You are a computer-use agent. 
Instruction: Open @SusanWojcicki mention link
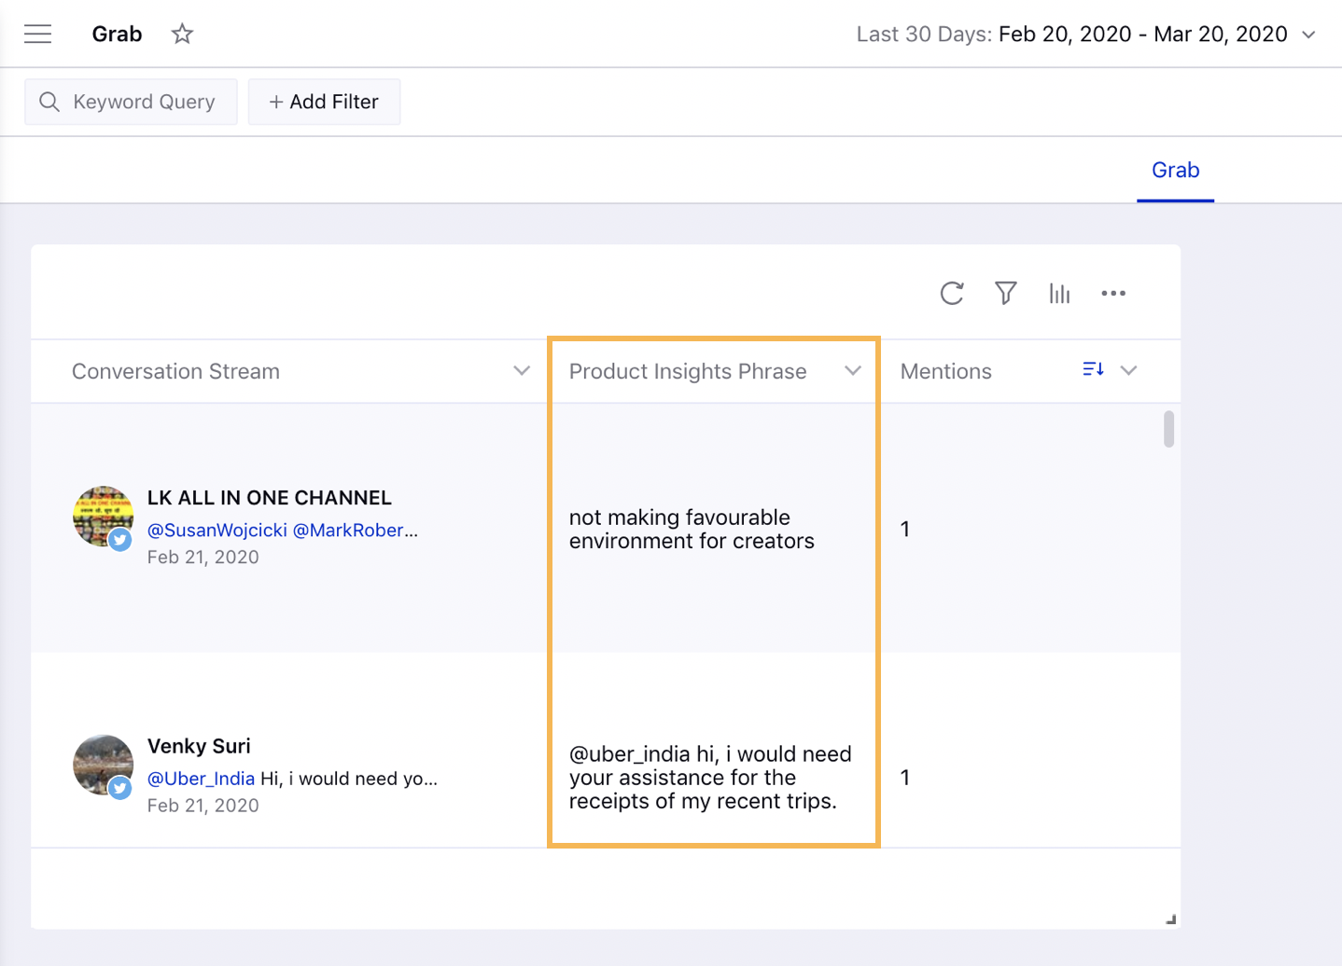click(217, 531)
